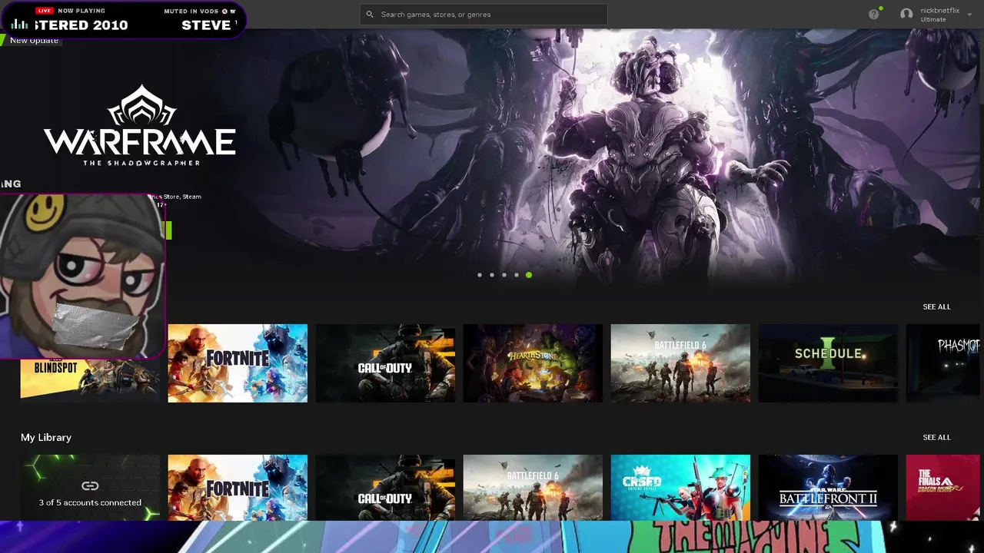Open The Finals game tile

tap(943, 488)
